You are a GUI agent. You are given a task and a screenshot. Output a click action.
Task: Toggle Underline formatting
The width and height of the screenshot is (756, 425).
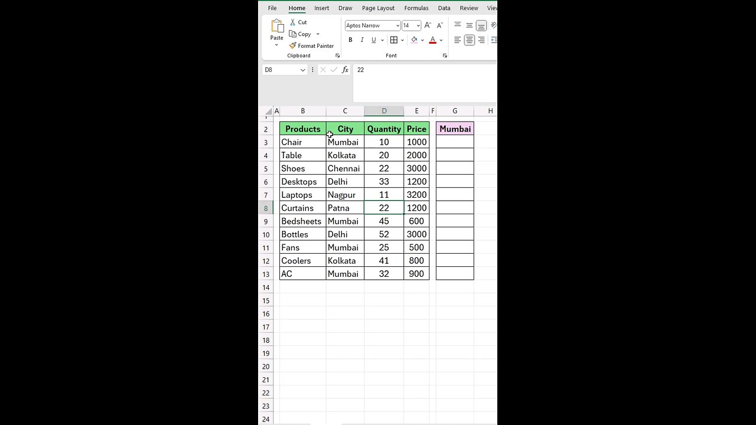click(374, 40)
